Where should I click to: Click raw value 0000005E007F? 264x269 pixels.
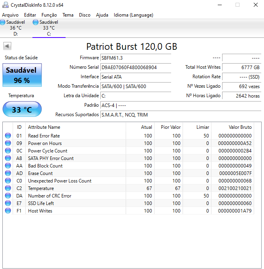pyautogui.click(x=235, y=173)
